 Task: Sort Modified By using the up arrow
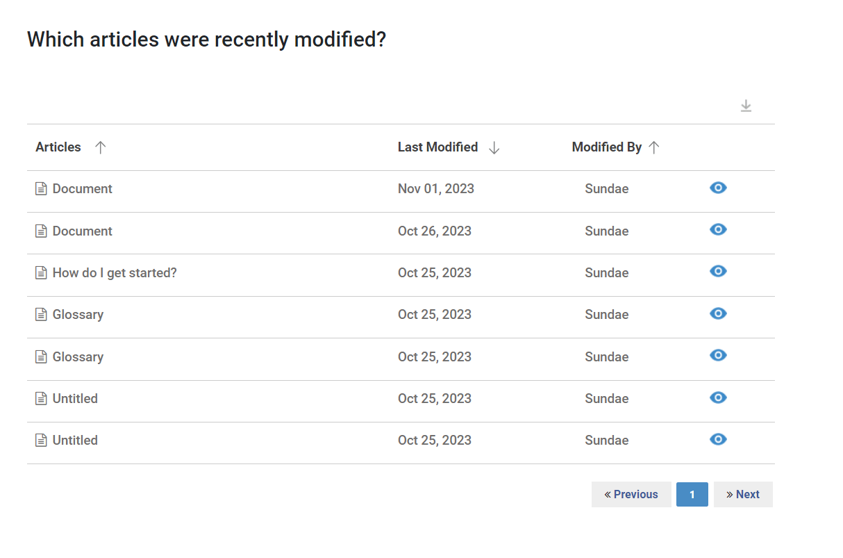pyautogui.click(x=654, y=147)
